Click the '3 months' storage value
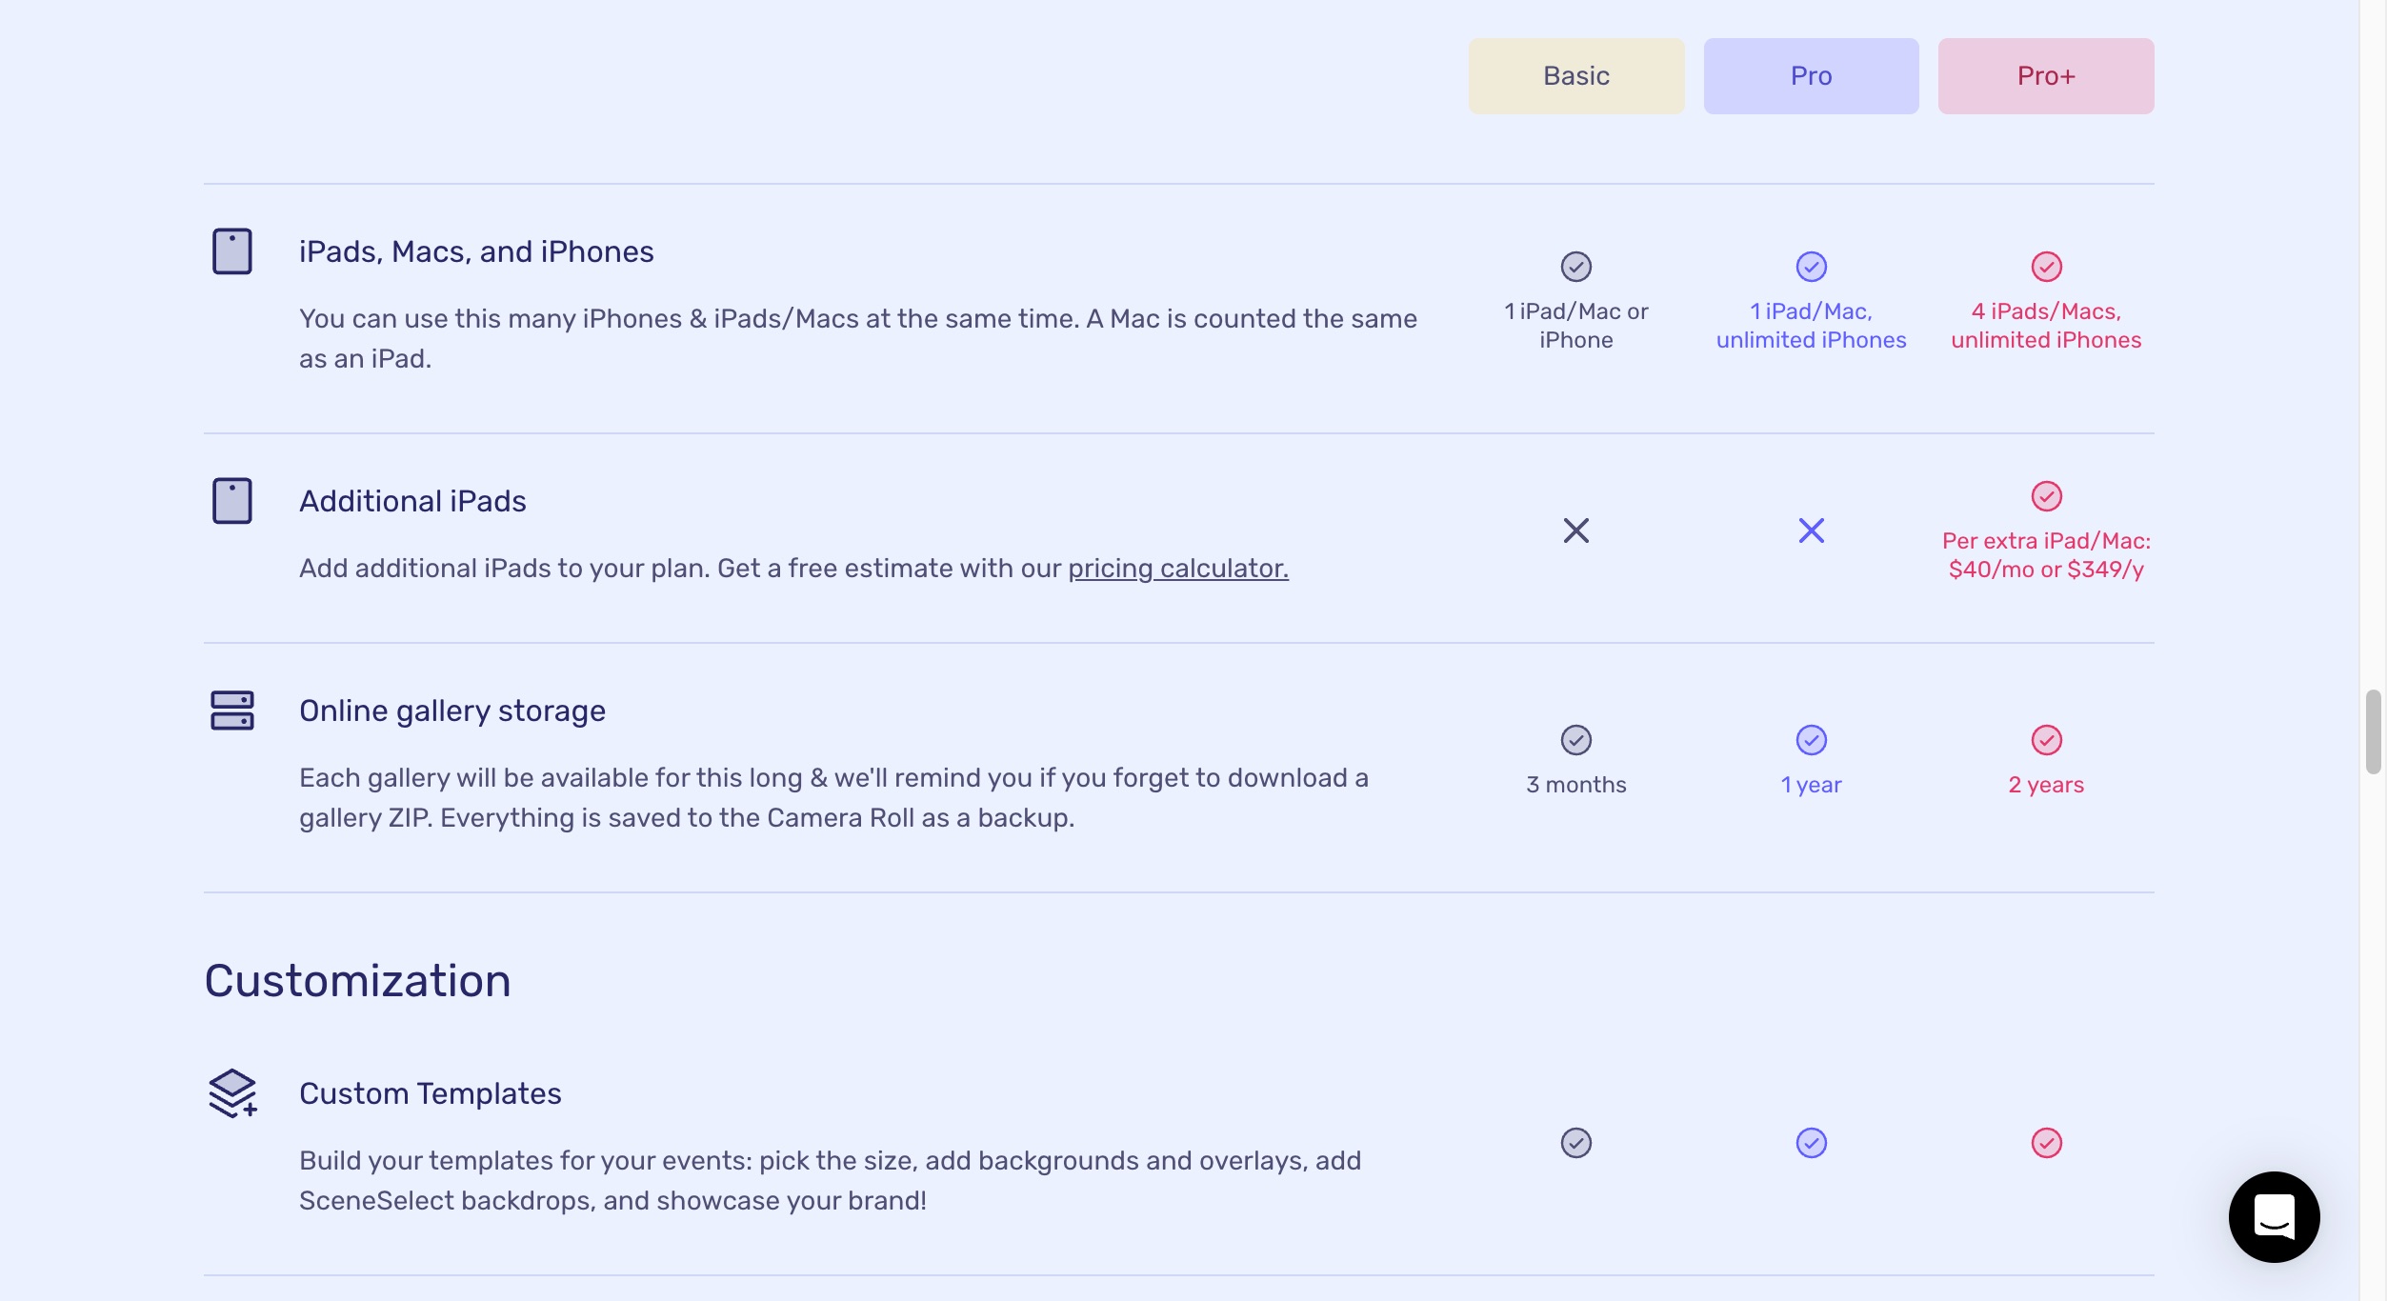The image size is (2387, 1301). tap(1576, 785)
